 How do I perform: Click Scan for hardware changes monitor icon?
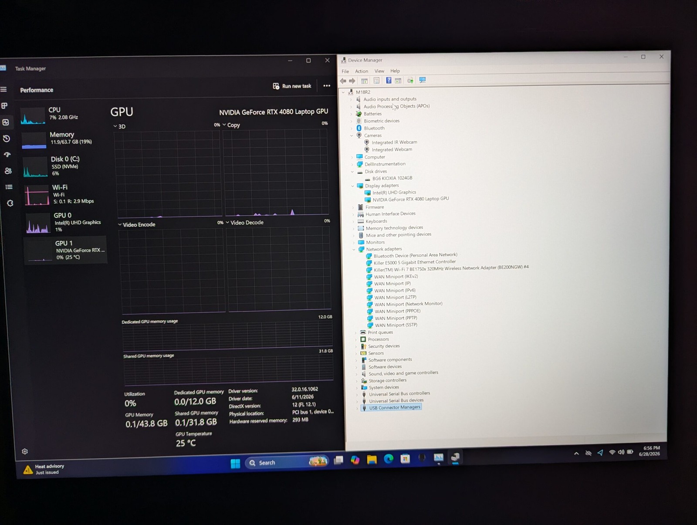pyautogui.click(x=423, y=80)
